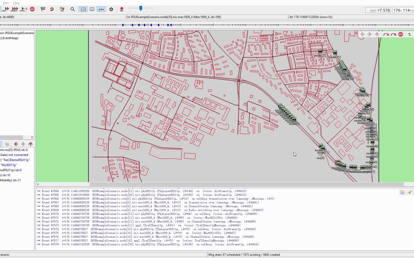The width and height of the screenshot is (414, 258).
Task: Click the canvas horizontal scrollbar left arrow
Action: click(x=38, y=184)
